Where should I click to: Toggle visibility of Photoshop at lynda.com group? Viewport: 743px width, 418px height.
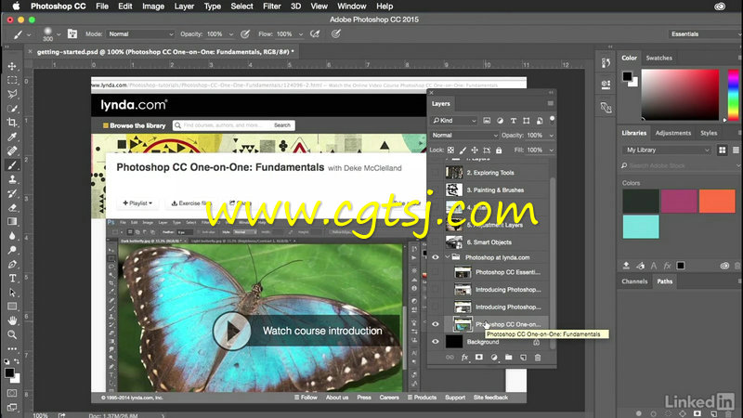point(435,257)
